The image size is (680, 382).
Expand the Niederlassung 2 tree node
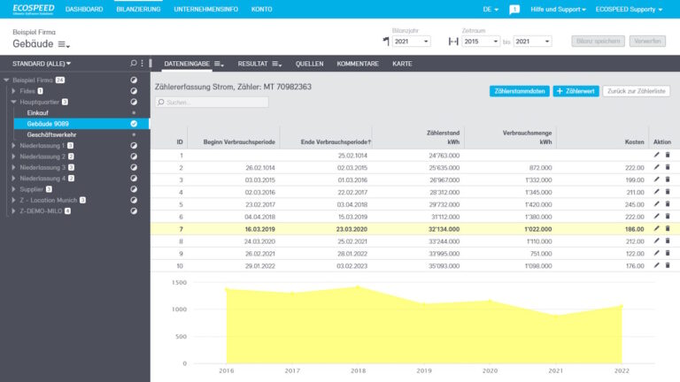(x=13, y=157)
